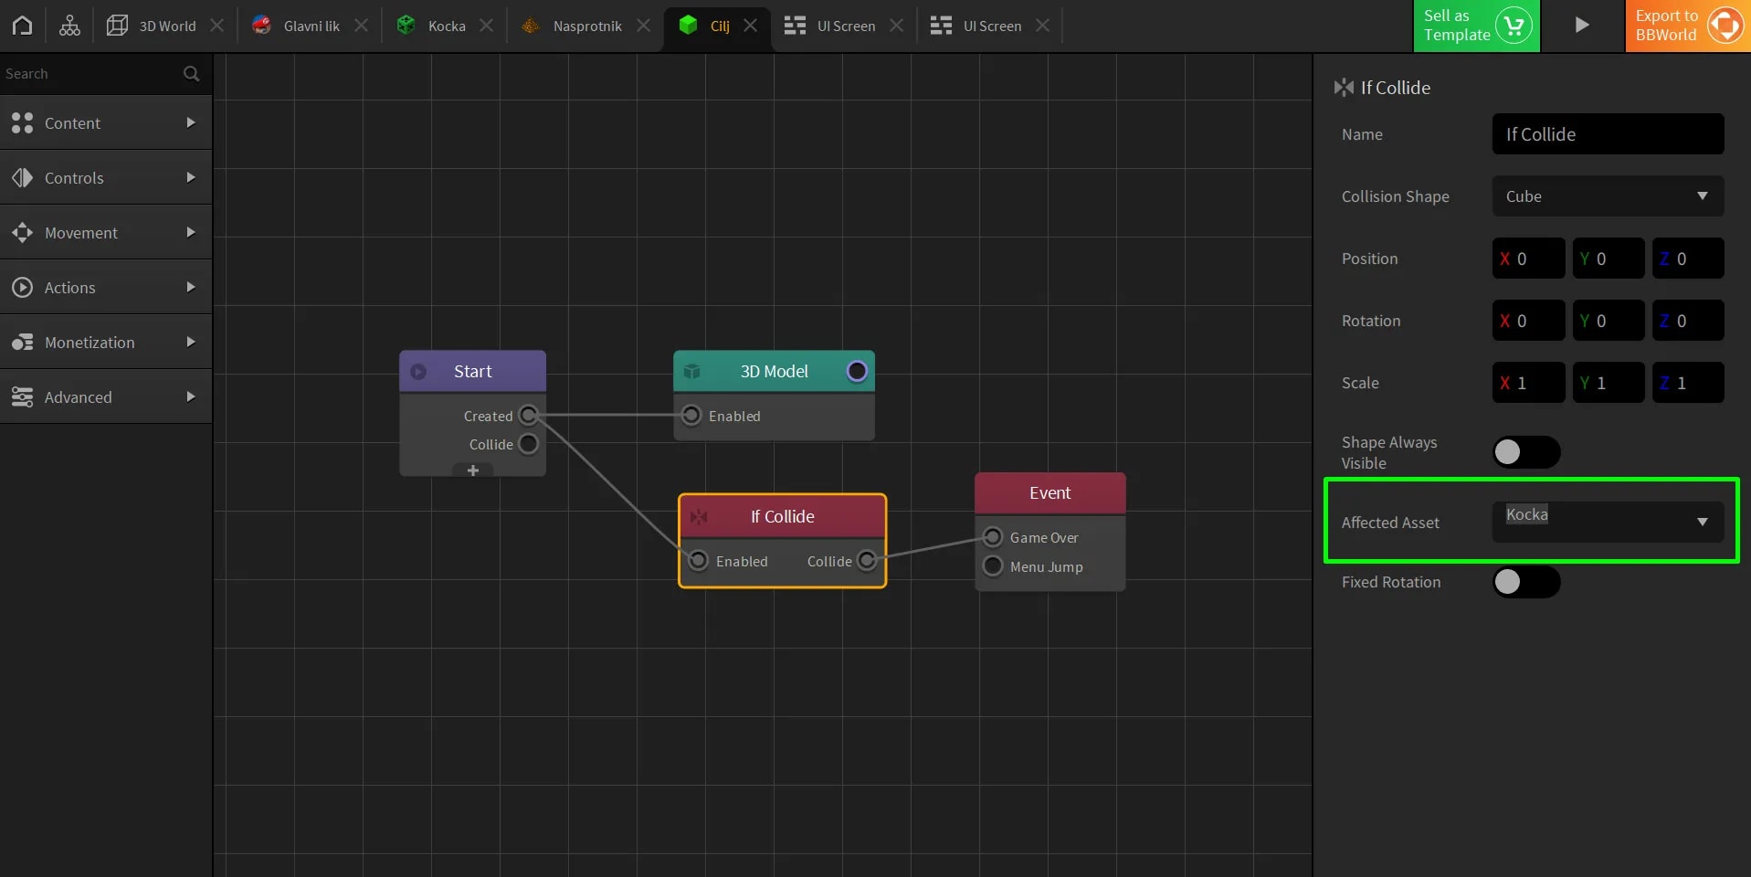The image size is (1751, 877).
Task: Enable the Fixed Rotation toggle
Action: click(x=1525, y=582)
